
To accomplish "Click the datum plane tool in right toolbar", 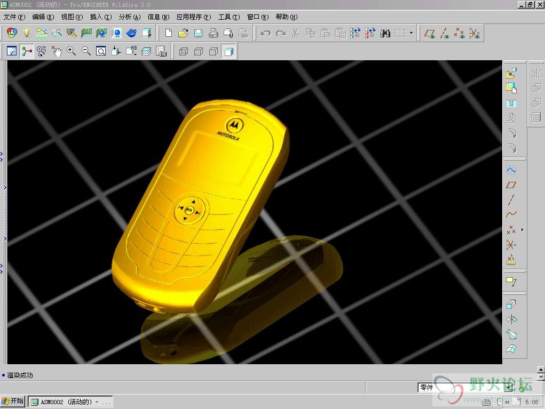I will coord(511,185).
